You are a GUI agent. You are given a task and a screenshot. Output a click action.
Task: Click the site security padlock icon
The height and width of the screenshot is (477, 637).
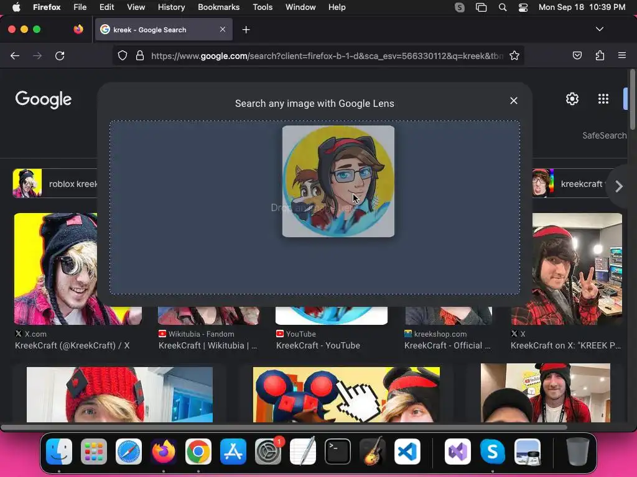coord(140,55)
